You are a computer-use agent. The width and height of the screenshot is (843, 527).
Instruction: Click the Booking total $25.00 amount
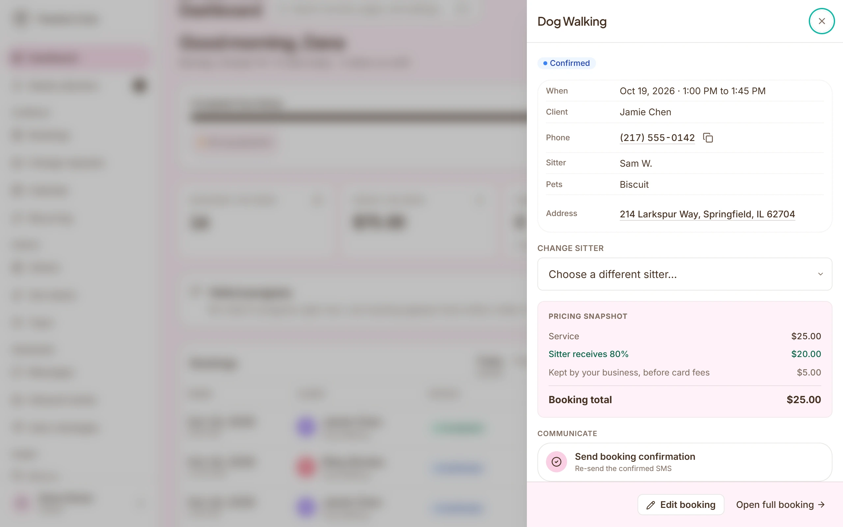tap(803, 400)
